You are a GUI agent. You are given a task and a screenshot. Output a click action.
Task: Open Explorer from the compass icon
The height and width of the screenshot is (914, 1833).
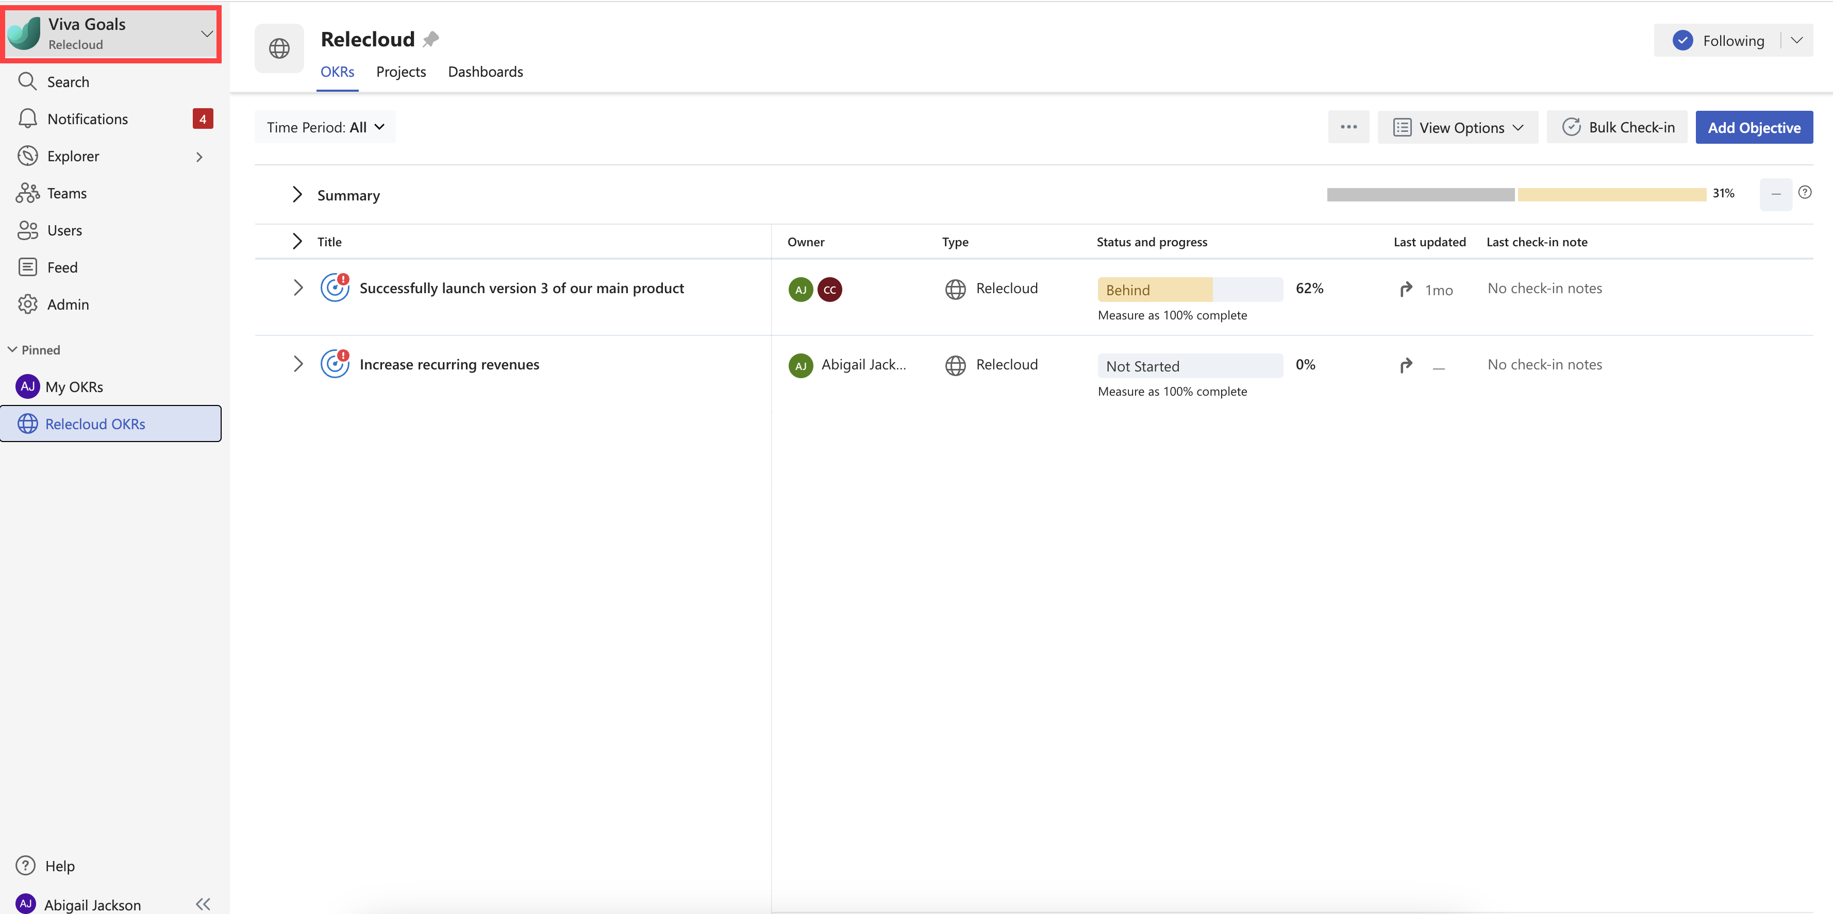coord(28,156)
